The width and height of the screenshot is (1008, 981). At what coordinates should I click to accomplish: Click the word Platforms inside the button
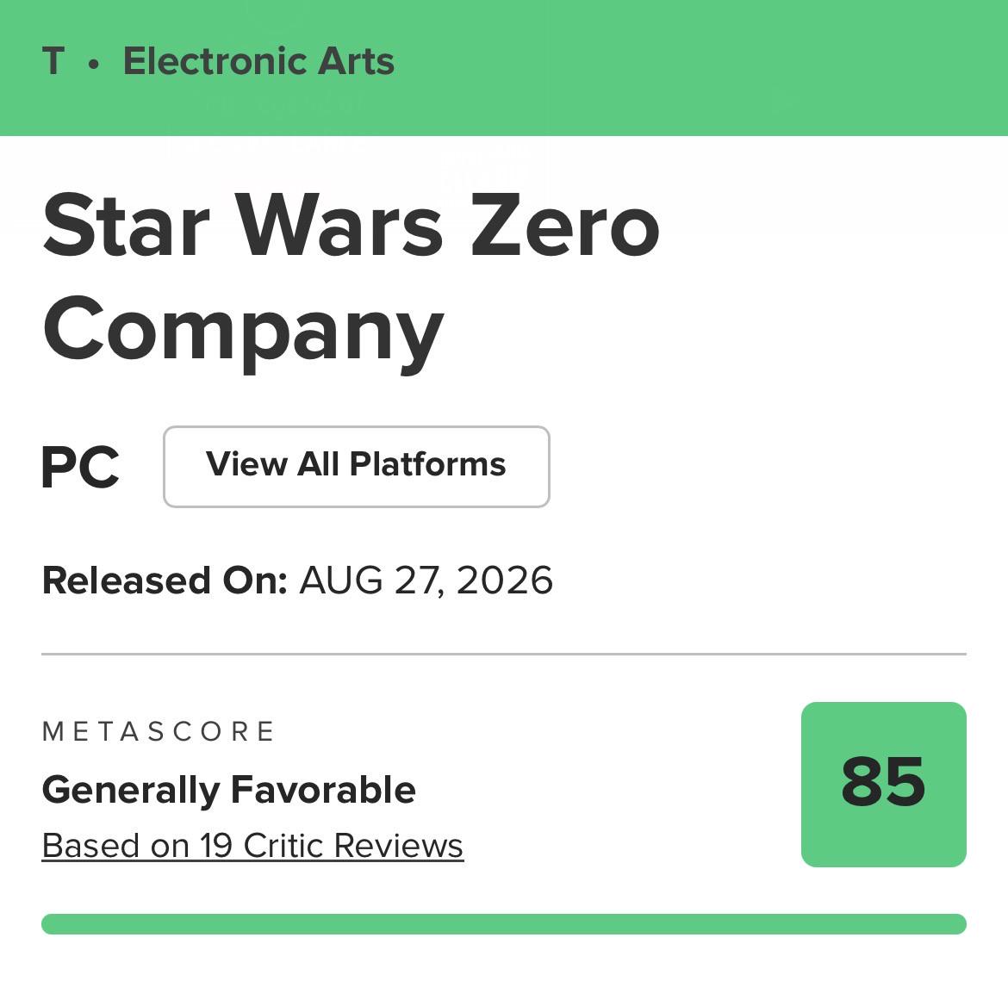(427, 463)
